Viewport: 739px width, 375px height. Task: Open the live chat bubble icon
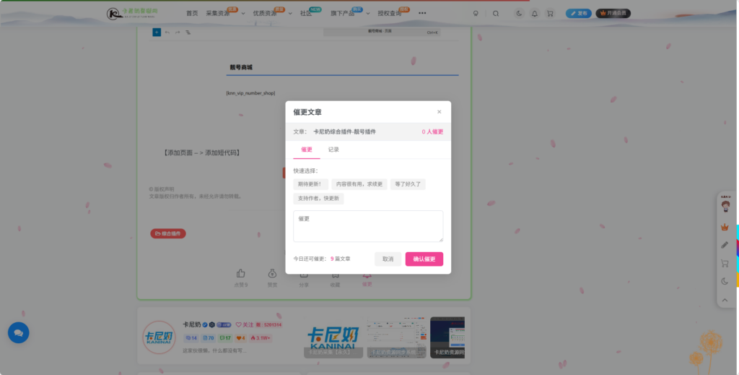point(18,333)
